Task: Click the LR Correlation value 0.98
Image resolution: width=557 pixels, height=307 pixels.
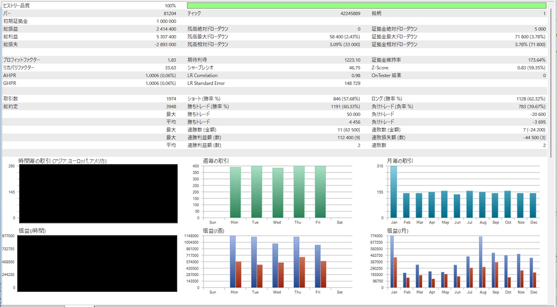Action: tap(356, 75)
